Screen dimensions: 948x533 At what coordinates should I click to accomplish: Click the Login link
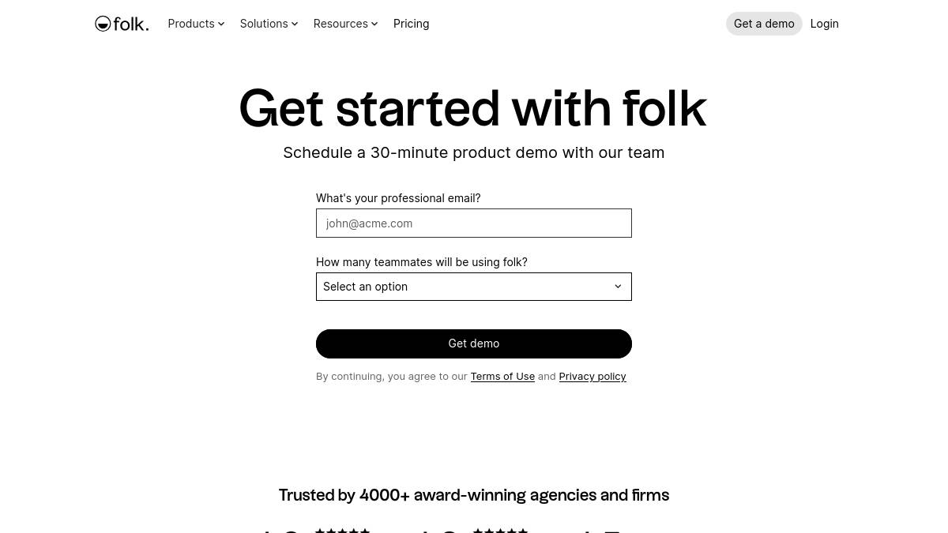pos(824,24)
